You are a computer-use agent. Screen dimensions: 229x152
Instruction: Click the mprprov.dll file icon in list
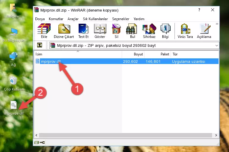coord(38,61)
